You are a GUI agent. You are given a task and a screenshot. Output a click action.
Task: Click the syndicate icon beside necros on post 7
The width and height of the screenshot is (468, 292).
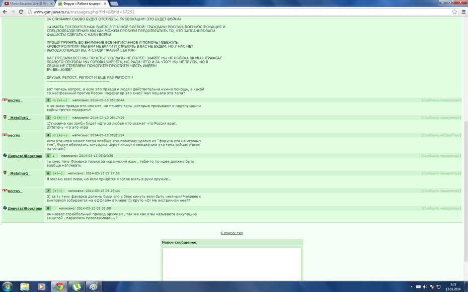point(5,190)
